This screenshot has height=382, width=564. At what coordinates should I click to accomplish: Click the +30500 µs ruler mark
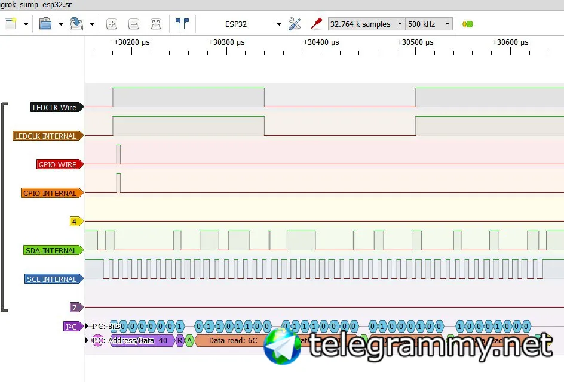[x=415, y=42]
